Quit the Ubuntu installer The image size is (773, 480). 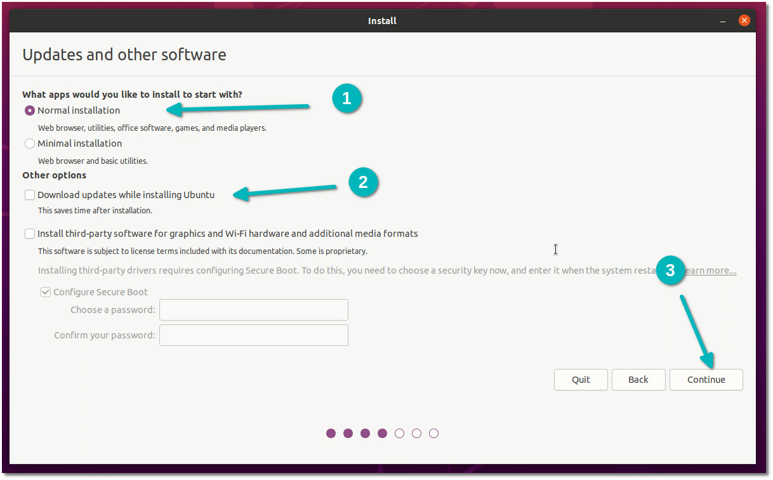pyautogui.click(x=580, y=379)
